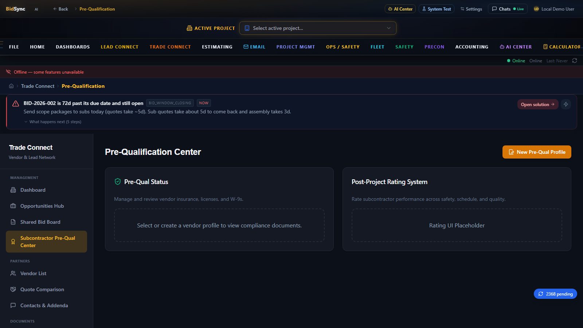Click the sync refresh icon

pos(575,60)
